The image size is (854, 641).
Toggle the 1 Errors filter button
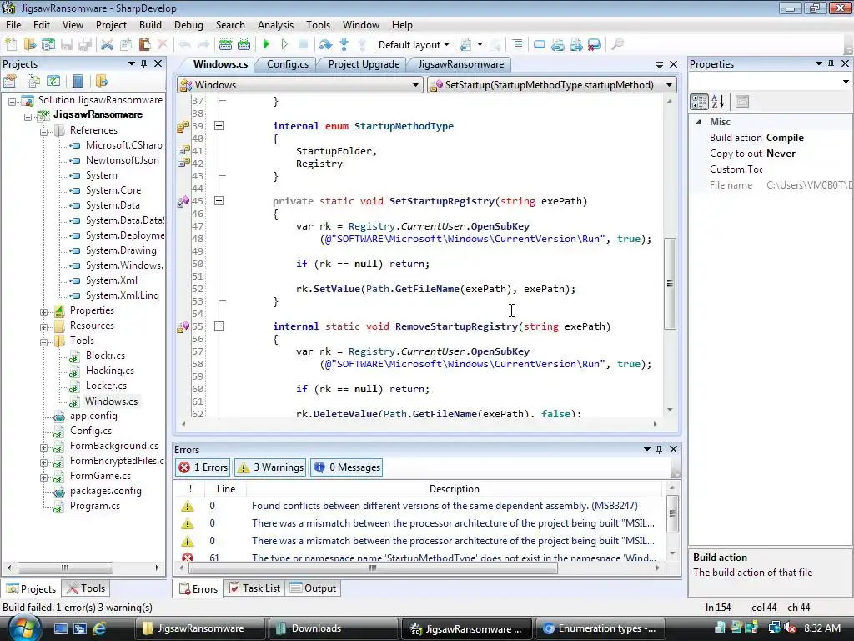pyautogui.click(x=203, y=467)
